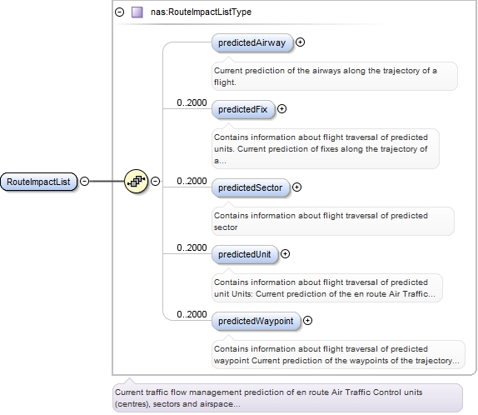
Task: Select the predictedFix element node
Action: (243, 109)
